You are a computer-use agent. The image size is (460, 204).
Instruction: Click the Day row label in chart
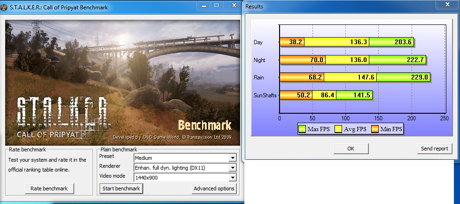coord(258,42)
